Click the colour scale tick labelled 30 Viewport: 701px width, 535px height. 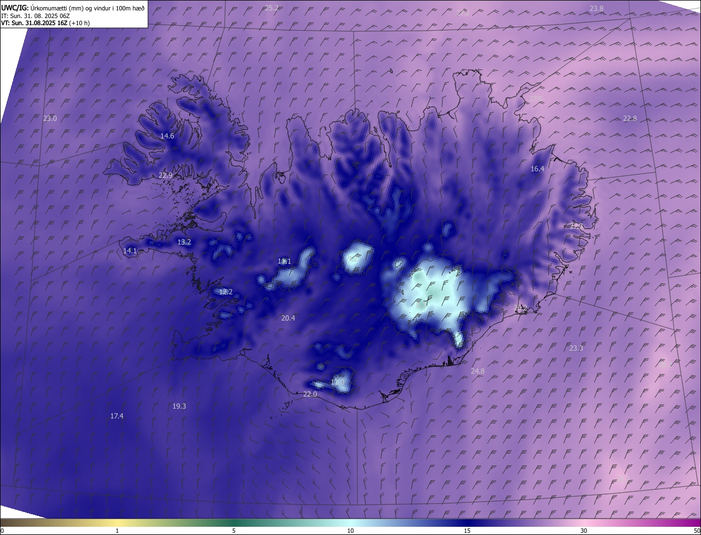click(x=584, y=531)
